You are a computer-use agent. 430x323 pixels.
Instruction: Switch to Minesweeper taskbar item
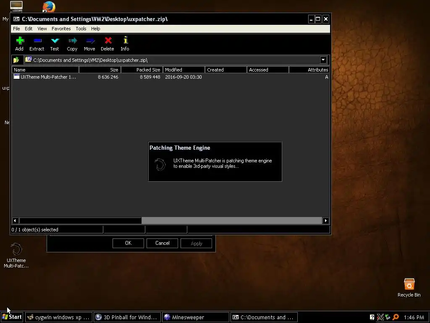196,317
